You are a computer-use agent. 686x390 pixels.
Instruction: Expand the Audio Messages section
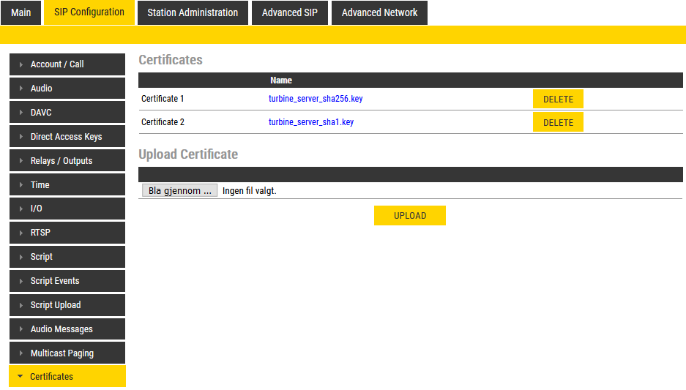click(67, 329)
